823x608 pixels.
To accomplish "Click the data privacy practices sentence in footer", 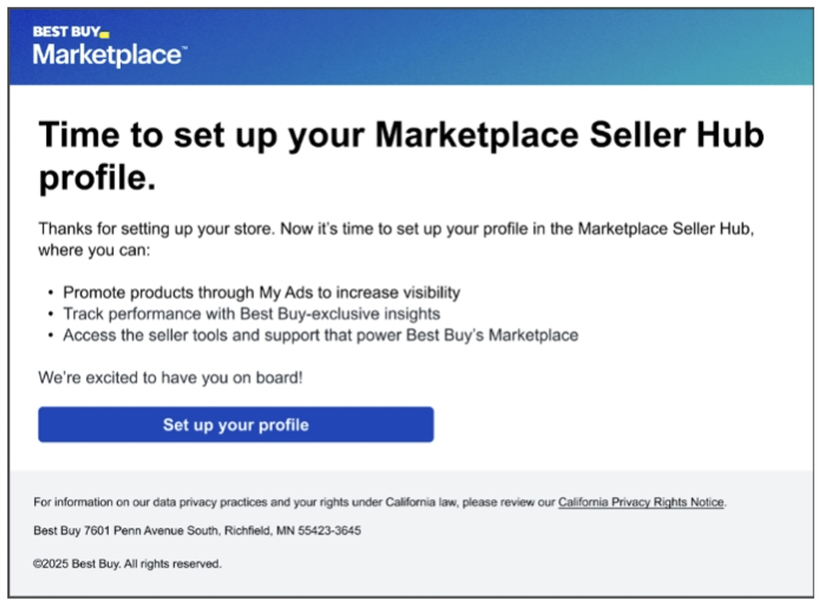I will (x=295, y=502).
